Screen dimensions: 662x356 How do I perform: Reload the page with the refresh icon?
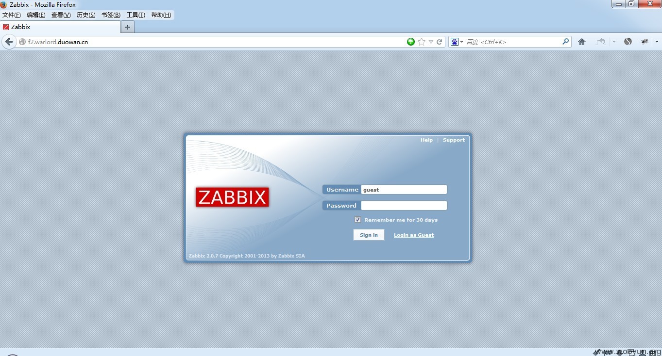point(440,42)
